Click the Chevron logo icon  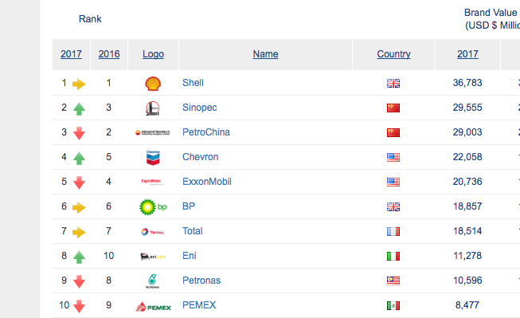(x=153, y=158)
